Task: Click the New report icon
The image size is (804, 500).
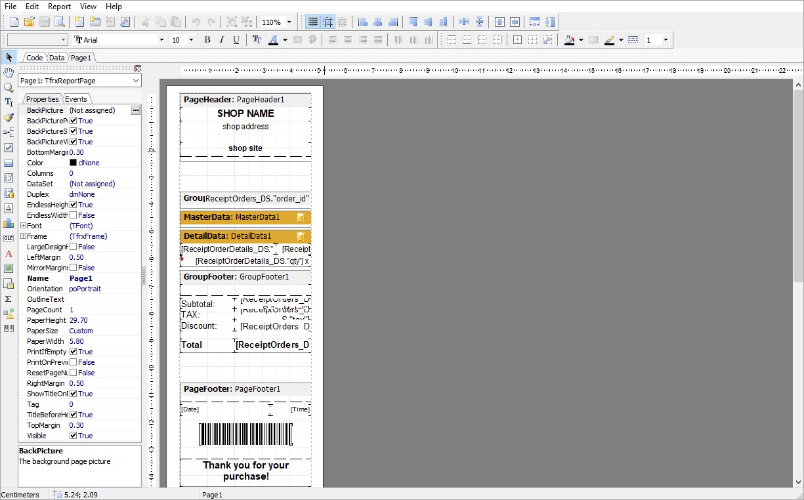Action: coord(15,22)
